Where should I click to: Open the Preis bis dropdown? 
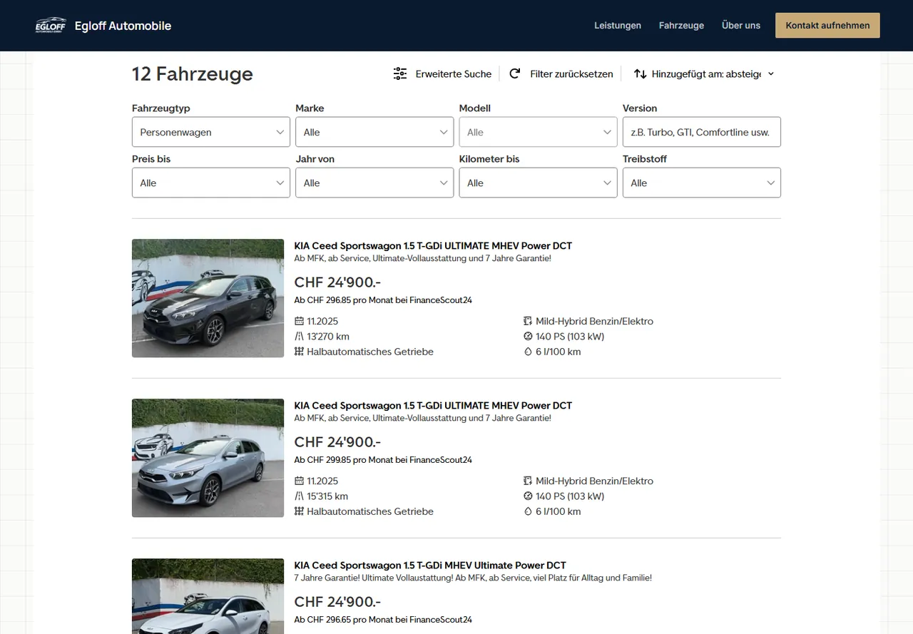click(x=211, y=183)
